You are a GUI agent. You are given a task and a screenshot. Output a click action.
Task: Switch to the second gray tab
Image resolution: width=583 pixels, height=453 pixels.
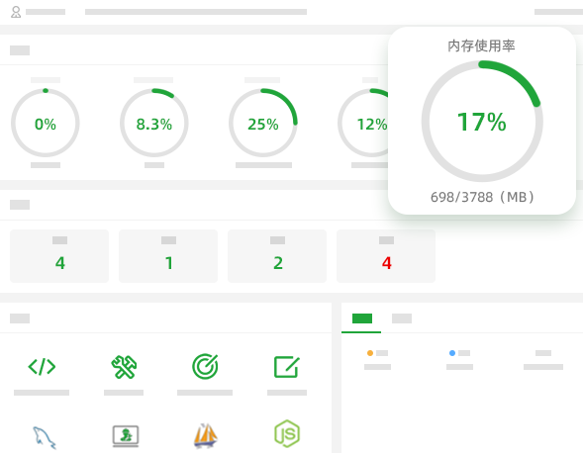click(402, 318)
